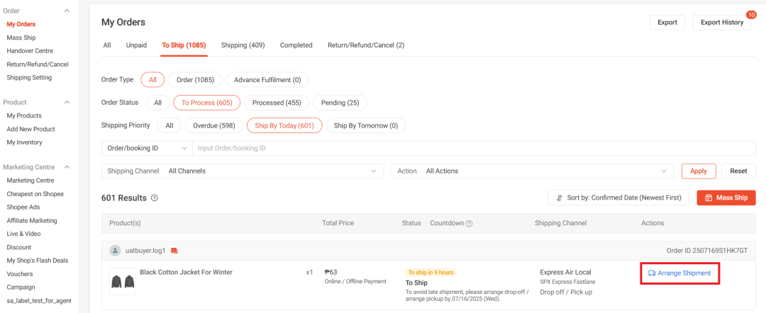Image resolution: width=766 pixels, height=313 pixels.
Task: Switch to the Shipping (409) tab
Action: coord(243,45)
